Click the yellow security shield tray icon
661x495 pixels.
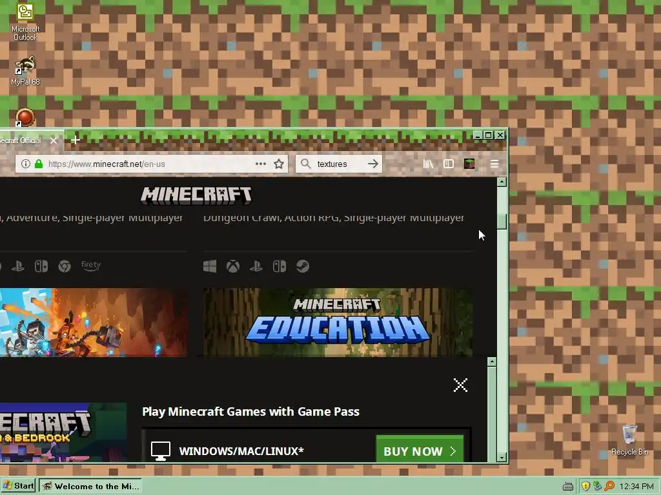coord(585,486)
